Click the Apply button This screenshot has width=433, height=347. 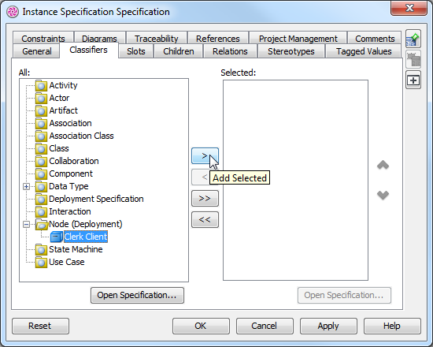tap(328, 326)
